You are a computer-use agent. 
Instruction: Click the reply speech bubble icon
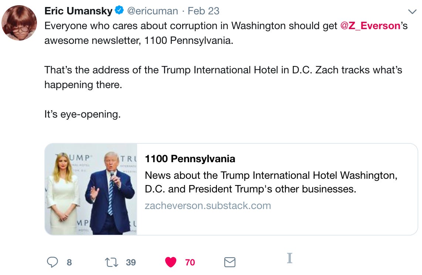tap(52, 262)
